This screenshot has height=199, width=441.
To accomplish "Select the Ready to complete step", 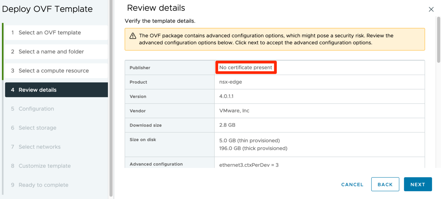I will 43,185.
